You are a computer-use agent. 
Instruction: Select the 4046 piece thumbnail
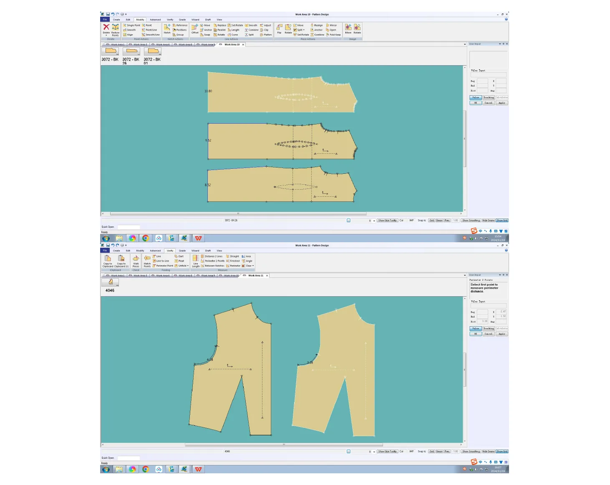(111, 282)
